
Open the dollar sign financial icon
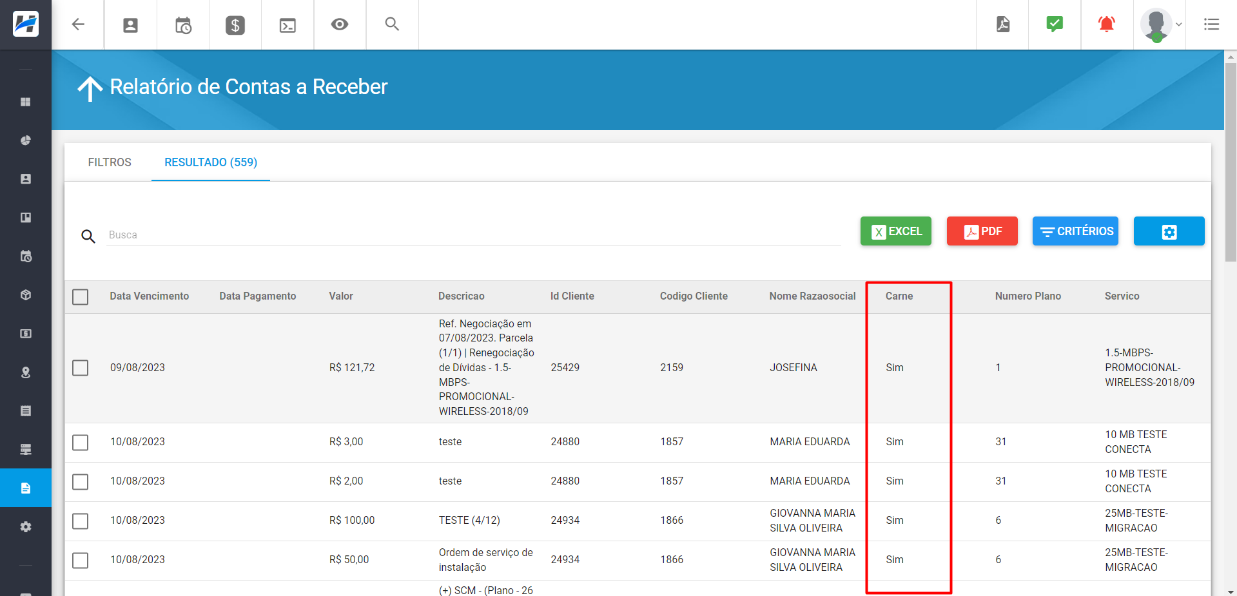235,25
